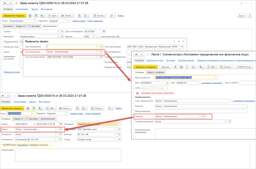Expand Статус dropdown in top order window
The width and height of the screenshot is (256, 169).
click(x=35, y=21)
